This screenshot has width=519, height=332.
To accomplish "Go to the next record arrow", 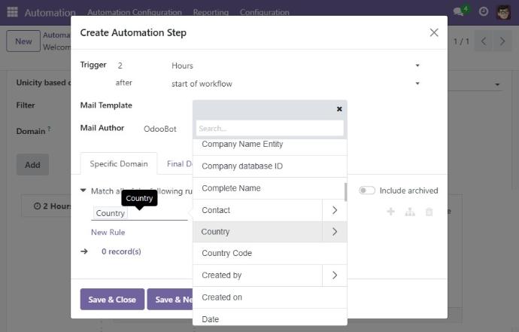I will [502, 41].
